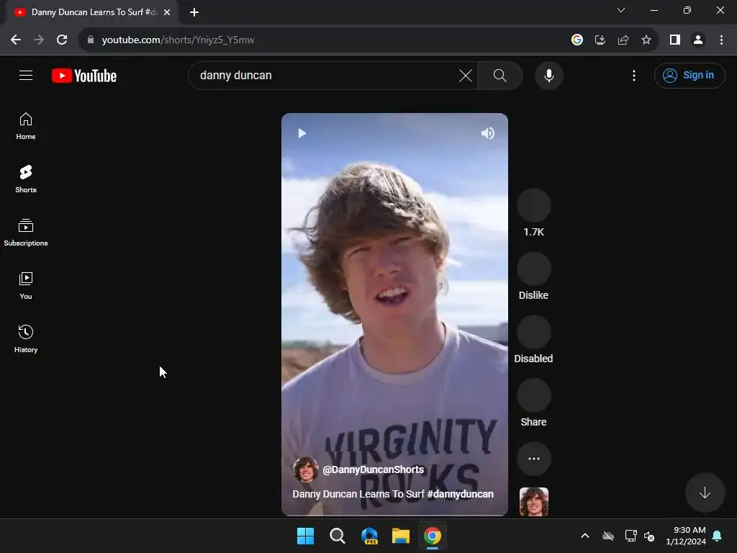Open Chrome profile menu
737x553 pixels.
[698, 40]
